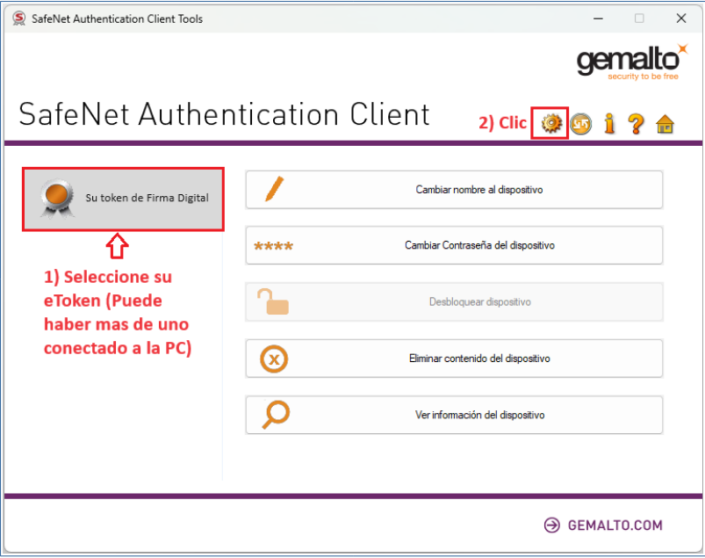Click the magnifying glass device info icon
Image resolution: width=705 pixels, height=558 pixels.
point(275,414)
